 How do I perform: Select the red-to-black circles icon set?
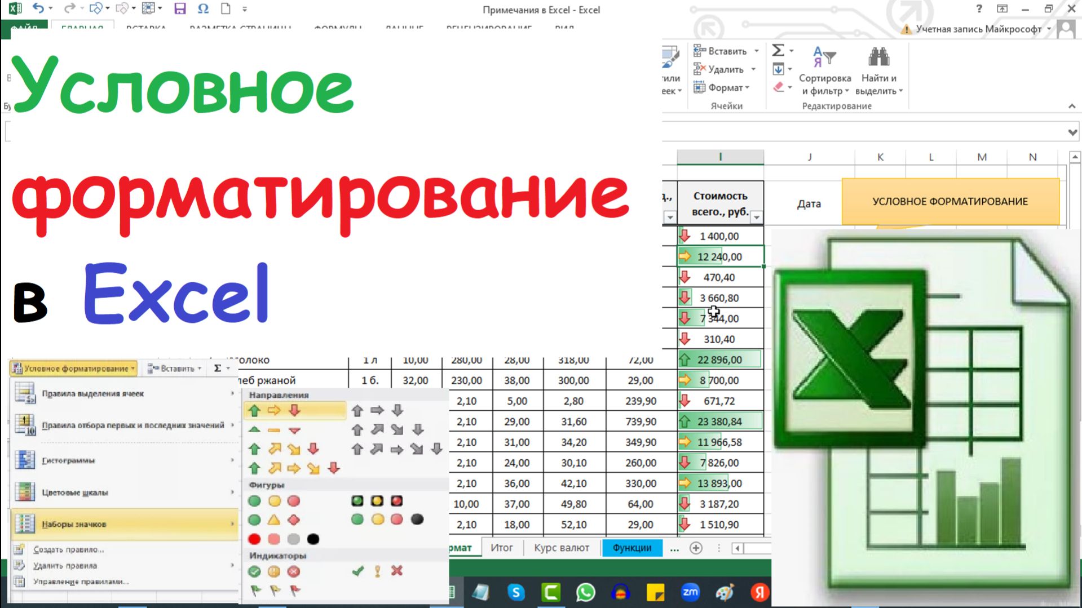click(x=284, y=539)
